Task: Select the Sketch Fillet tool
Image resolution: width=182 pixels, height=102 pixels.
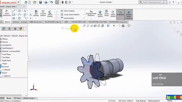Action: 25,18
